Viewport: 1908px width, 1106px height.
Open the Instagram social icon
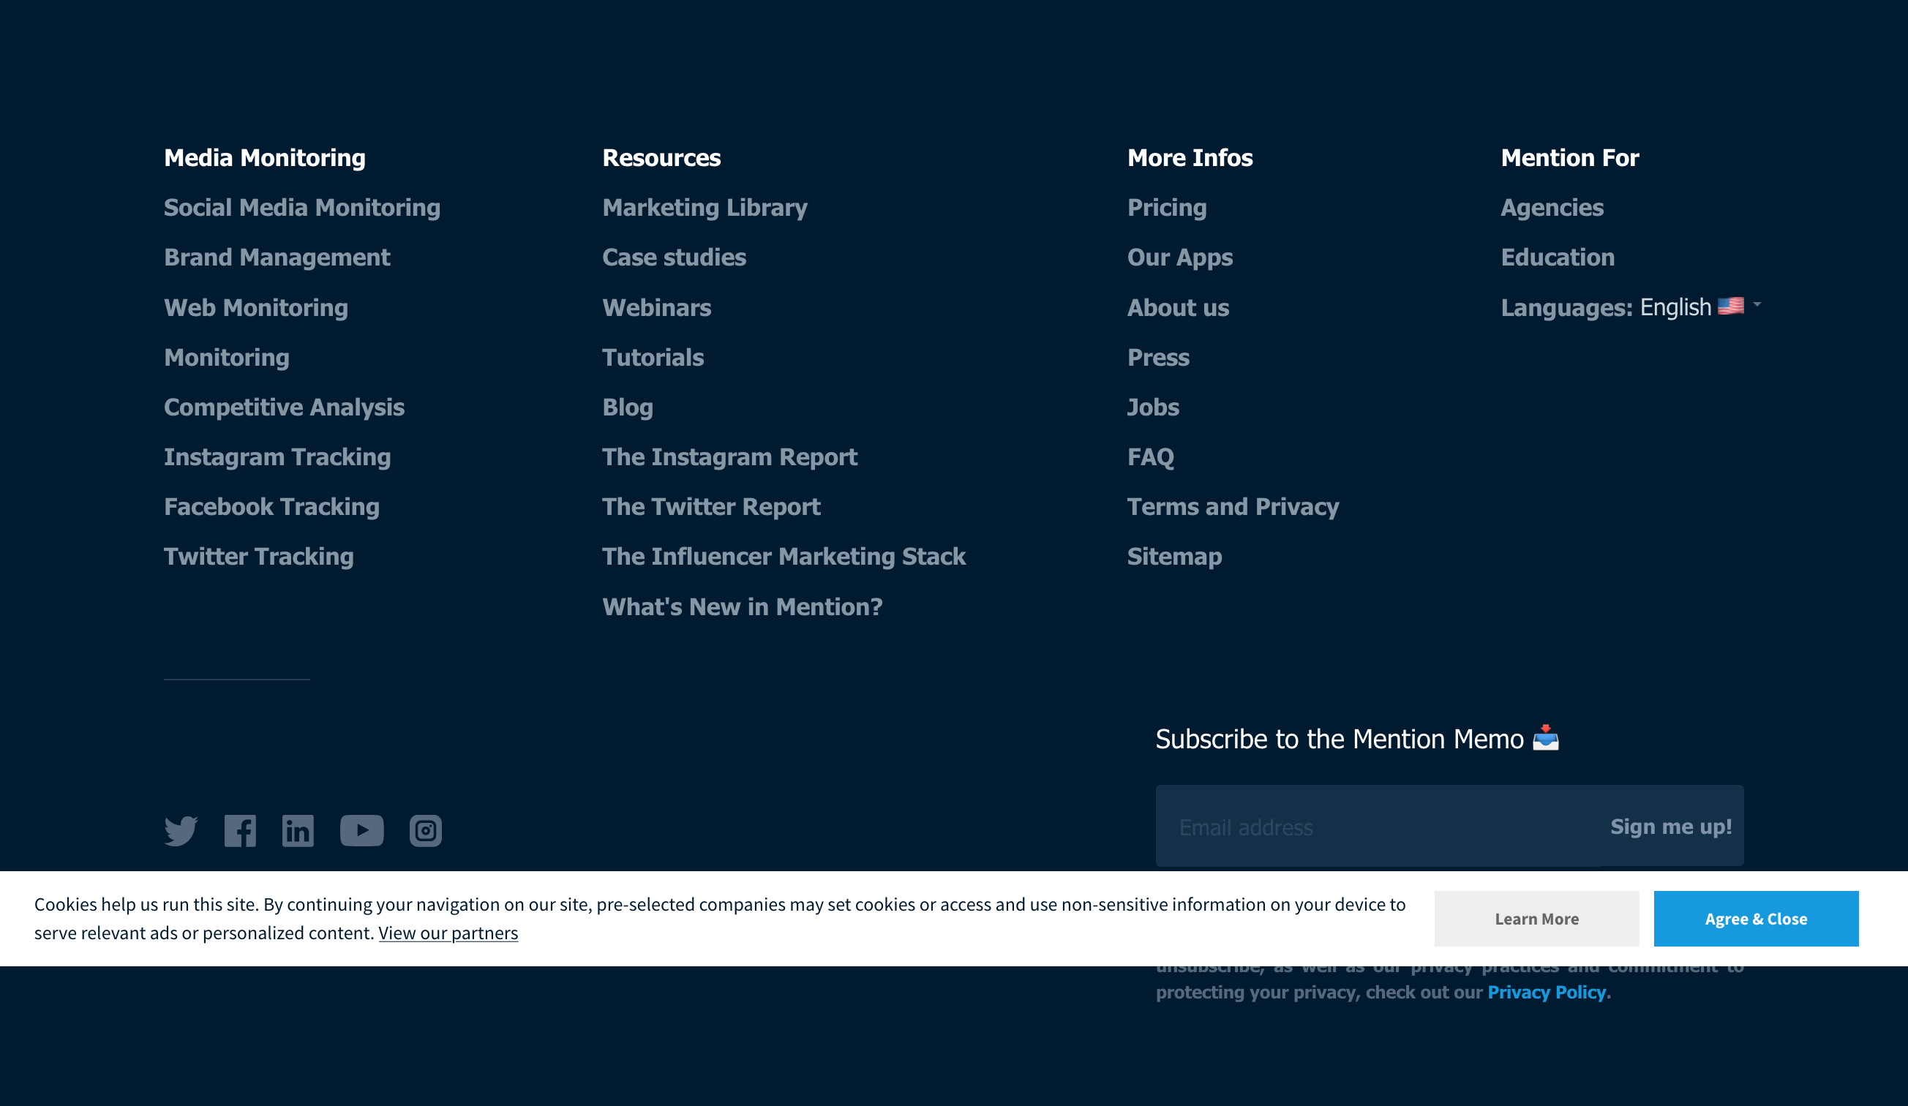[x=426, y=830]
